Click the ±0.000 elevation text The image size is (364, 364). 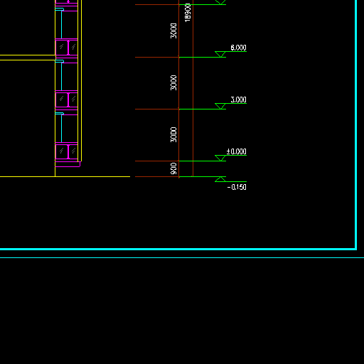point(237,151)
